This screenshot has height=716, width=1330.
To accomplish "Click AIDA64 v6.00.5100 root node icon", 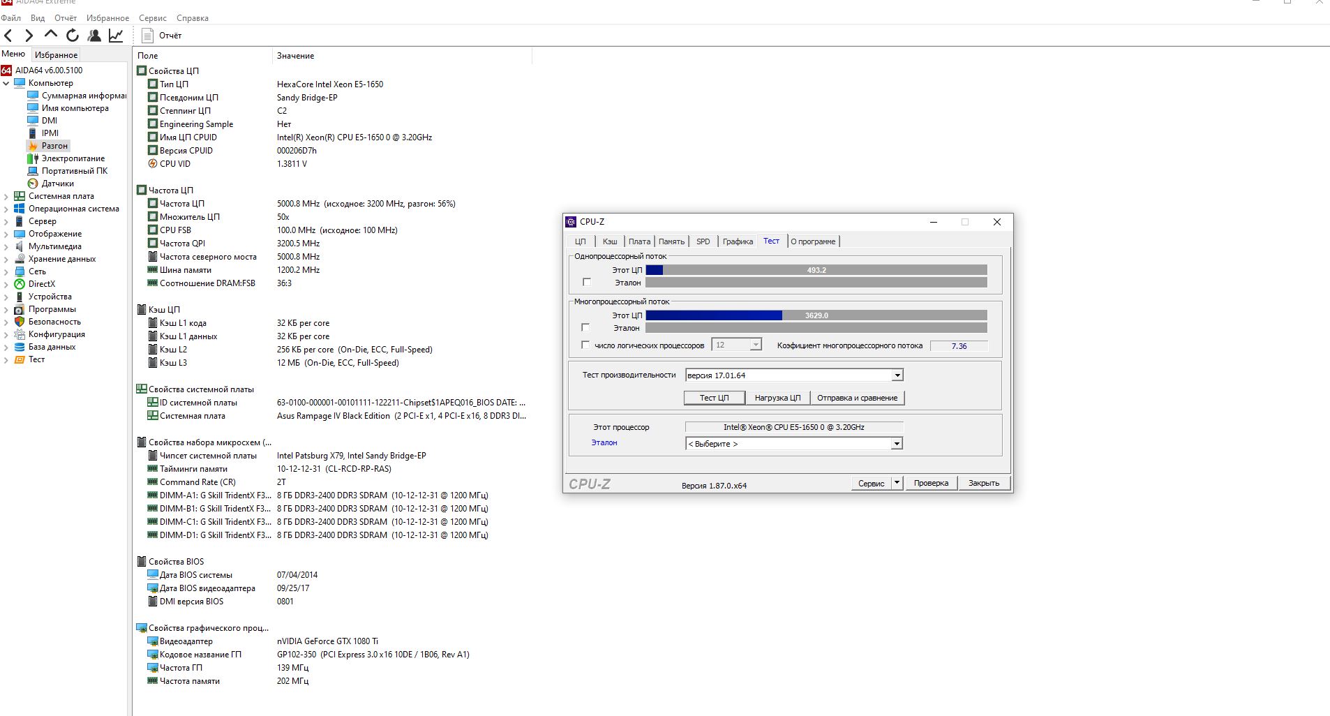I will tap(6, 70).
